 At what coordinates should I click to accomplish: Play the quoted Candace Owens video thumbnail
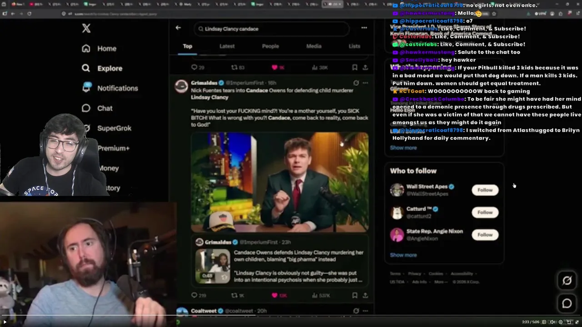pos(213,266)
